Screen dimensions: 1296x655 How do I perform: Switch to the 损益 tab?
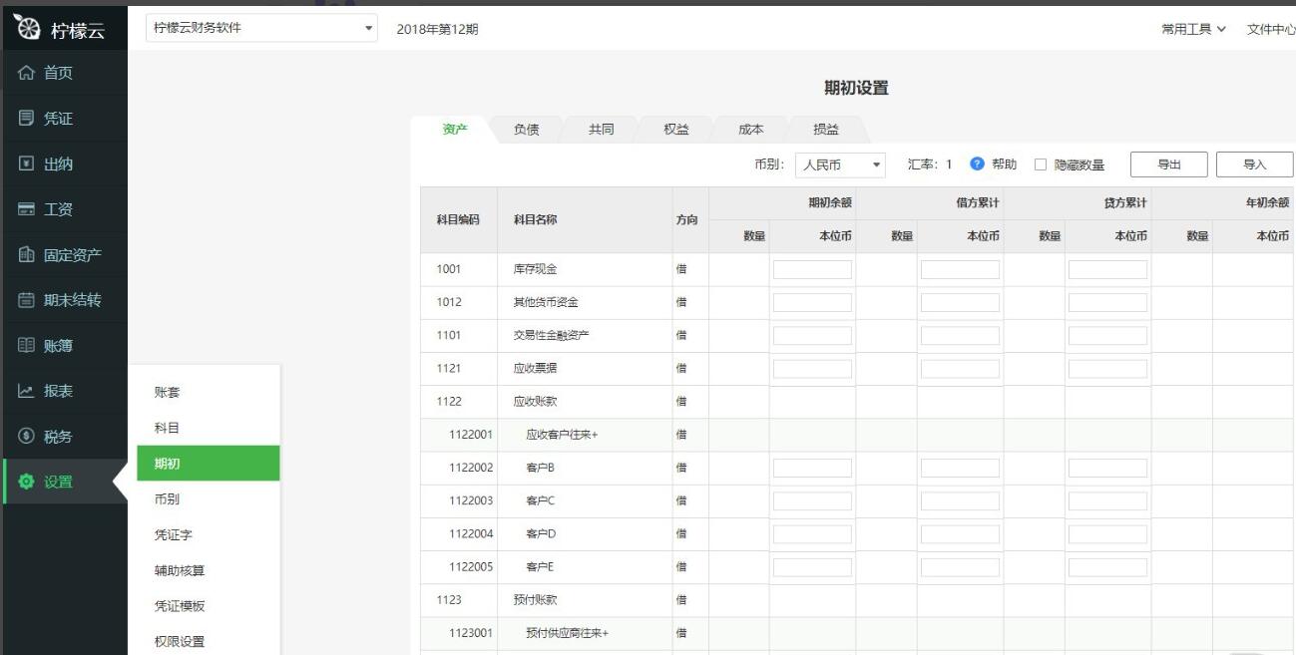point(826,130)
